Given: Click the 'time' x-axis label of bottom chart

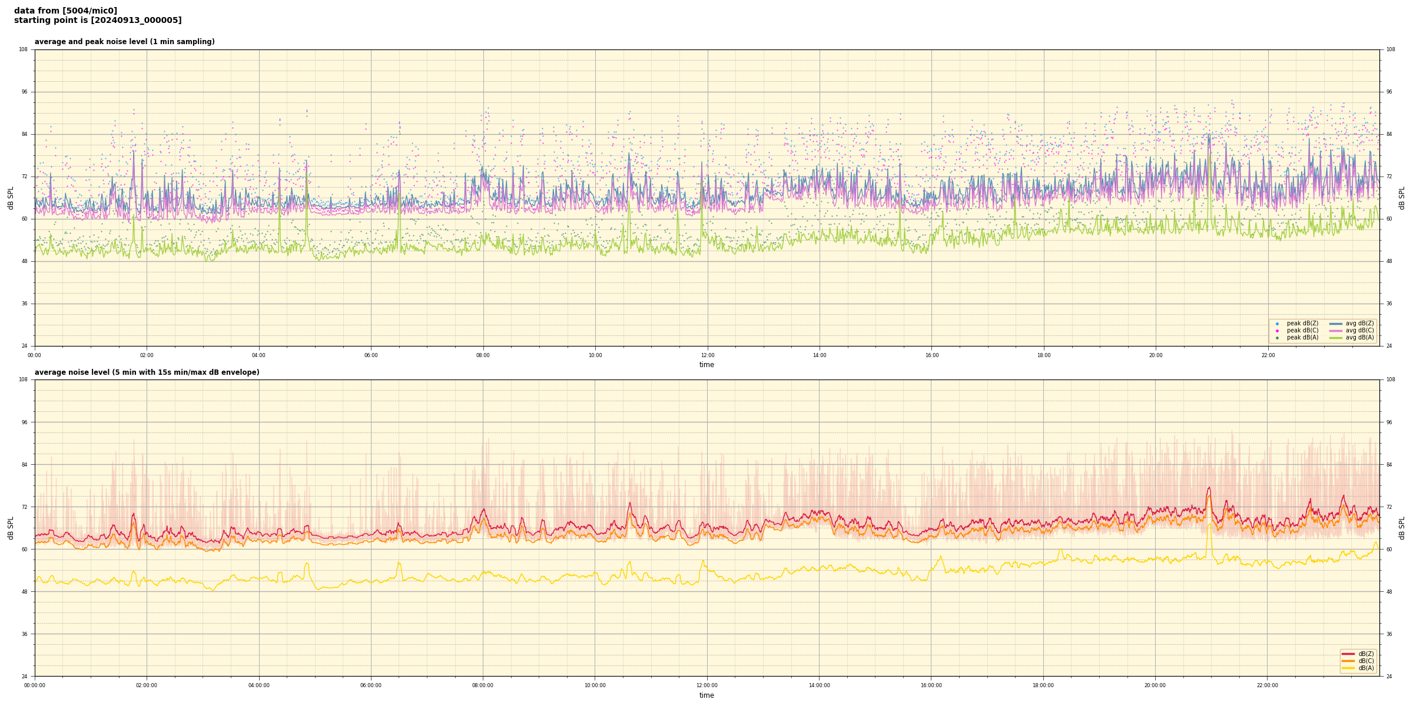Looking at the screenshot, I should click(x=706, y=695).
